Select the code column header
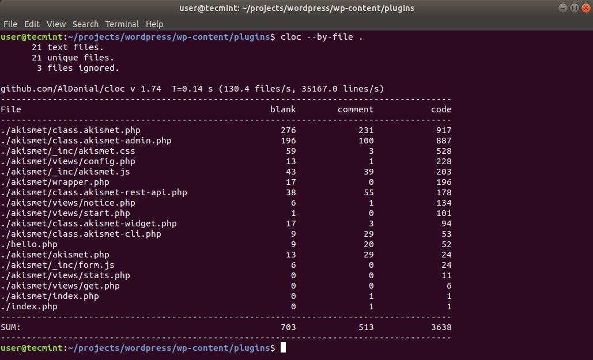The image size is (593, 360). coord(441,109)
